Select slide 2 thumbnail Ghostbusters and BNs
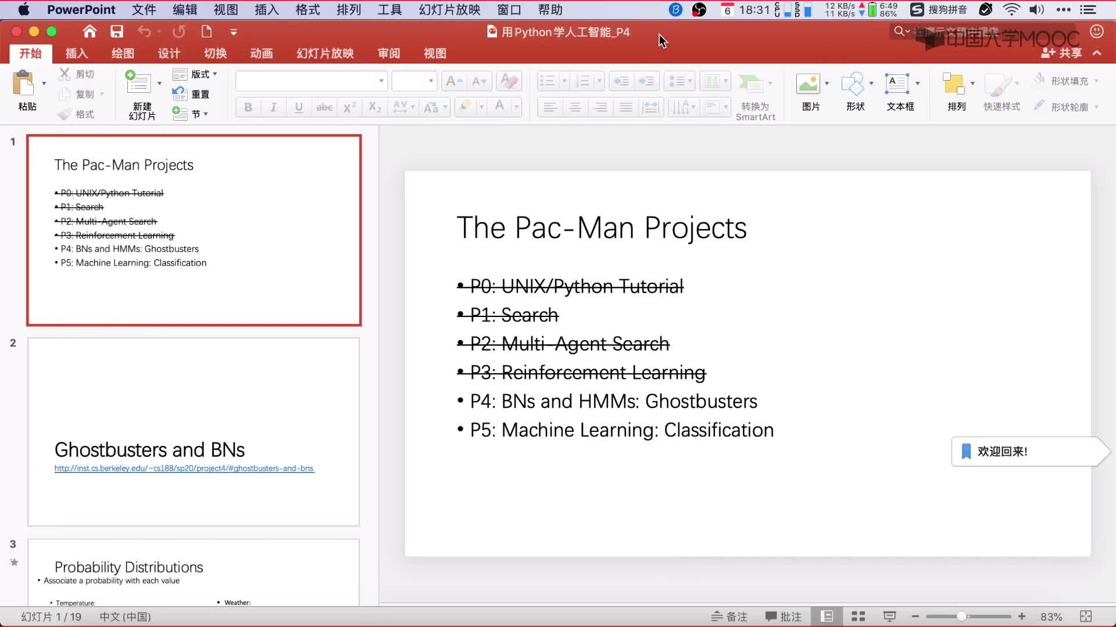Screen dimensions: 1116x627 pyautogui.click(x=194, y=432)
